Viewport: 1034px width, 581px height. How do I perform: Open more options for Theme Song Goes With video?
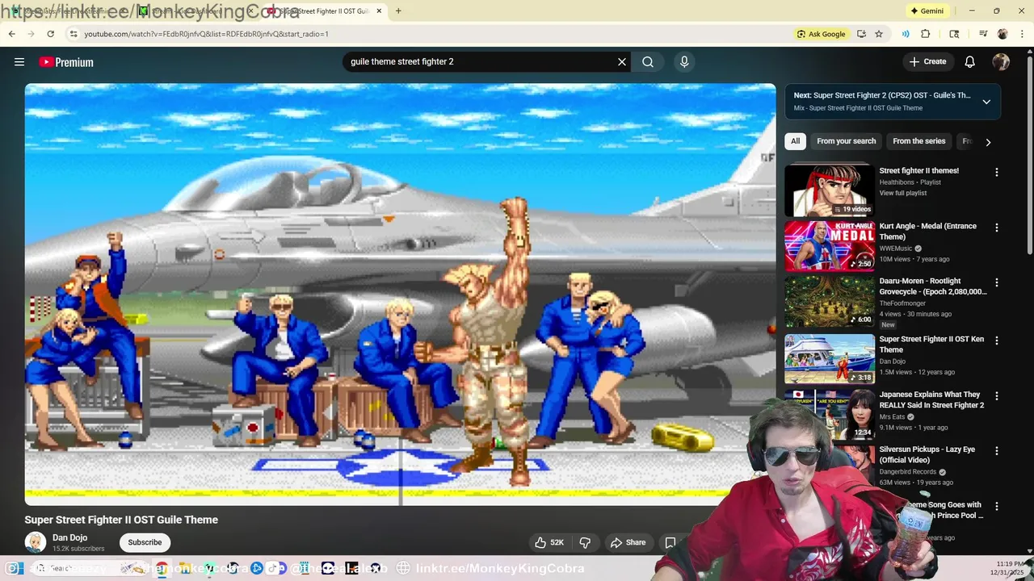[997, 506]
